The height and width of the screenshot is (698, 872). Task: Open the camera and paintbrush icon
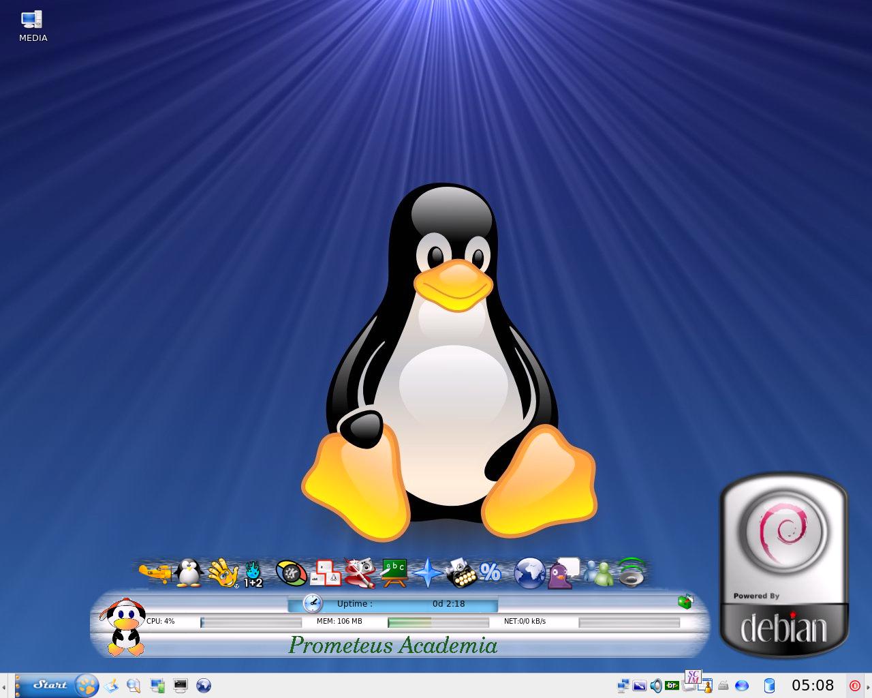pos(360,573)
